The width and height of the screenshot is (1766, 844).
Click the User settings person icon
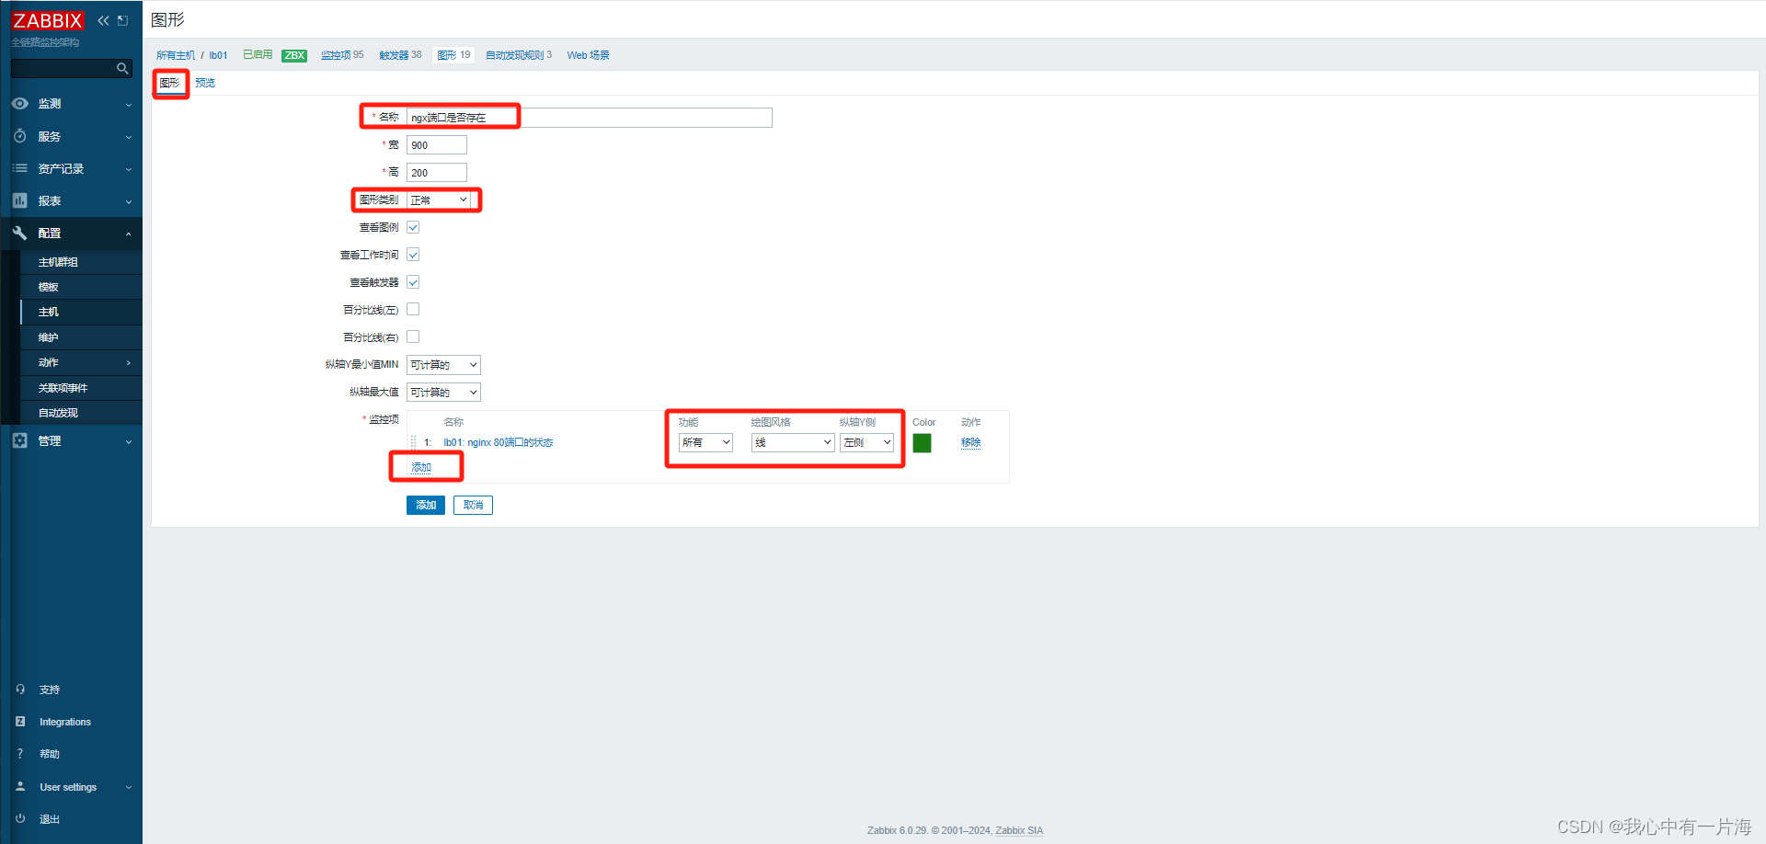[20, 787]
